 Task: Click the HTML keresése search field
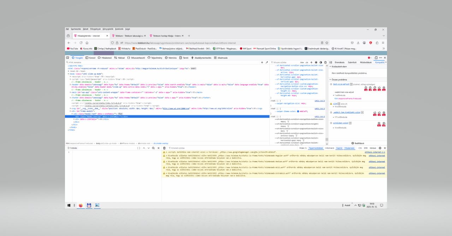pos(162,62)
